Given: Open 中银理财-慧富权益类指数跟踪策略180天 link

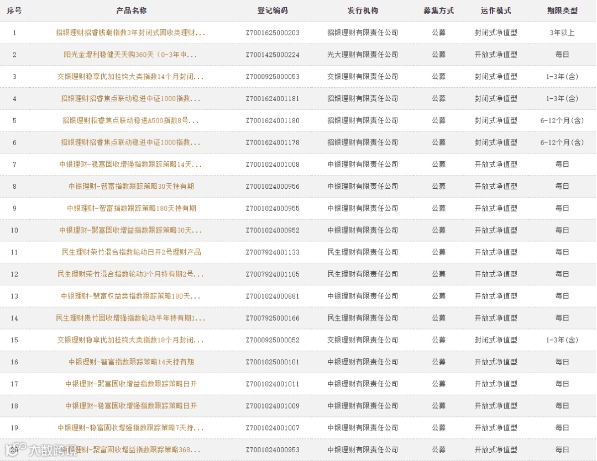Looking at the screenshot, I should [130, 296].
